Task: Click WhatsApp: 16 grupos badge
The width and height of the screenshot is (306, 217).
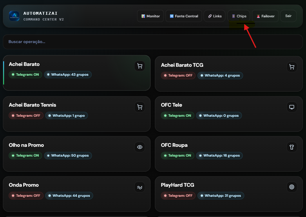Action: [219, 155]
